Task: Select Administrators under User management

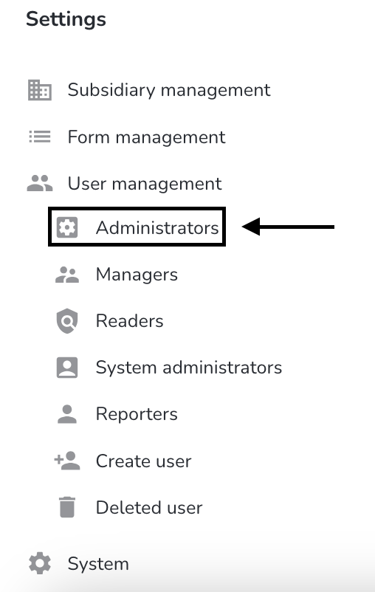Action: (157, 227)
